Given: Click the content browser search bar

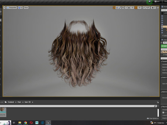Looking at the screenshot, I should click(78, 106).
